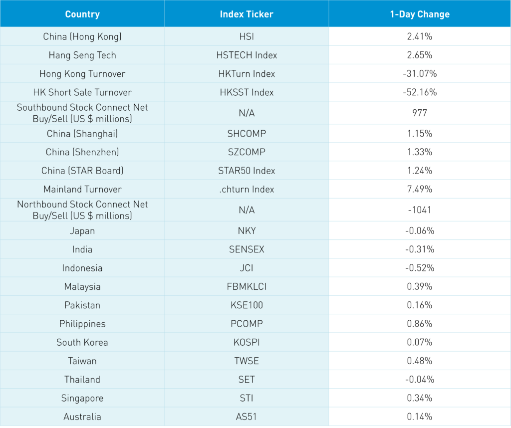Select the HSTECH Index ticker cell
Viewport: 511px width, 428px height.
[247, 55]
